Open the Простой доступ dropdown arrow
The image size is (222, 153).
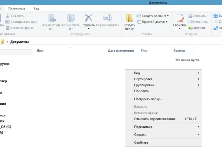[x=166, y=22]
